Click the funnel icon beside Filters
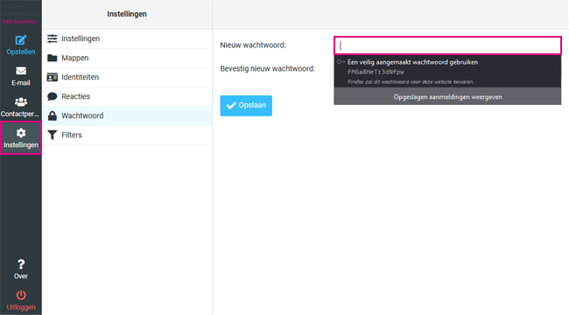569x315 pixels. (x=53, y=135)
